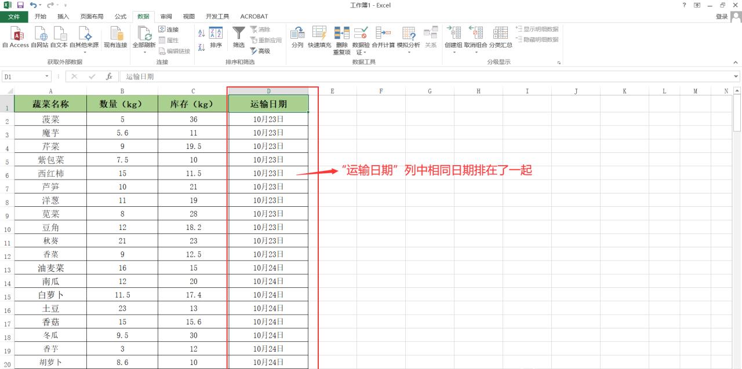Open existing connections (现有连接)
Viewport: 742px width, 369px height.
click(x=115, y=38)
